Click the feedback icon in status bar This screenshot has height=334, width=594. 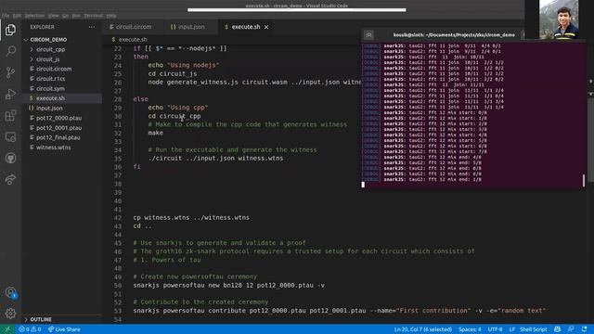571,329
